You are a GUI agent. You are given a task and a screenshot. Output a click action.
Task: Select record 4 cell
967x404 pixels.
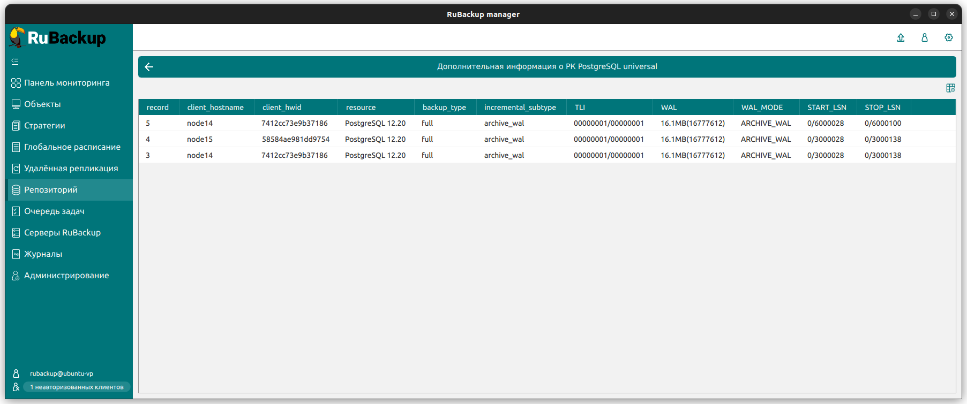(x=148, y=139)
